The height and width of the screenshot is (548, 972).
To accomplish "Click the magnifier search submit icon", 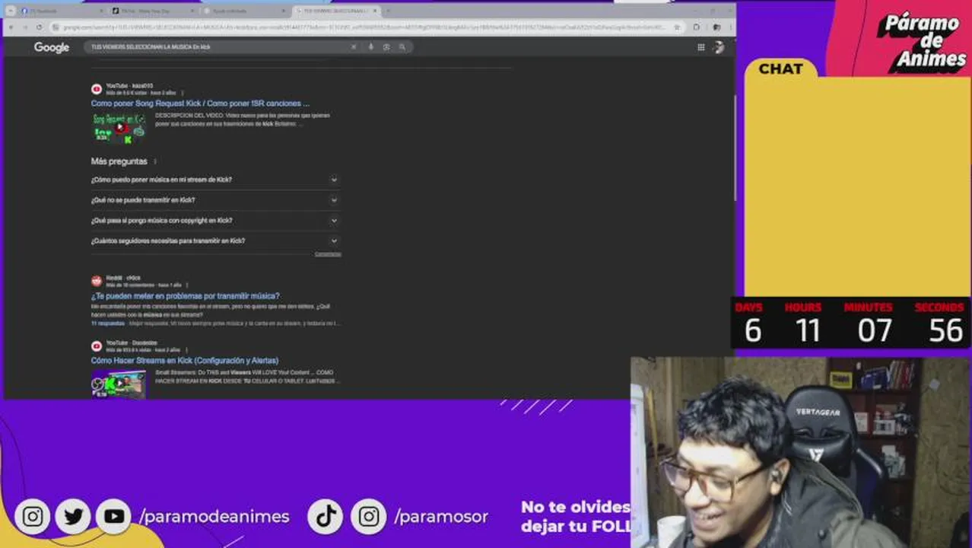I will pyautogui.click(x=402, y=47).
